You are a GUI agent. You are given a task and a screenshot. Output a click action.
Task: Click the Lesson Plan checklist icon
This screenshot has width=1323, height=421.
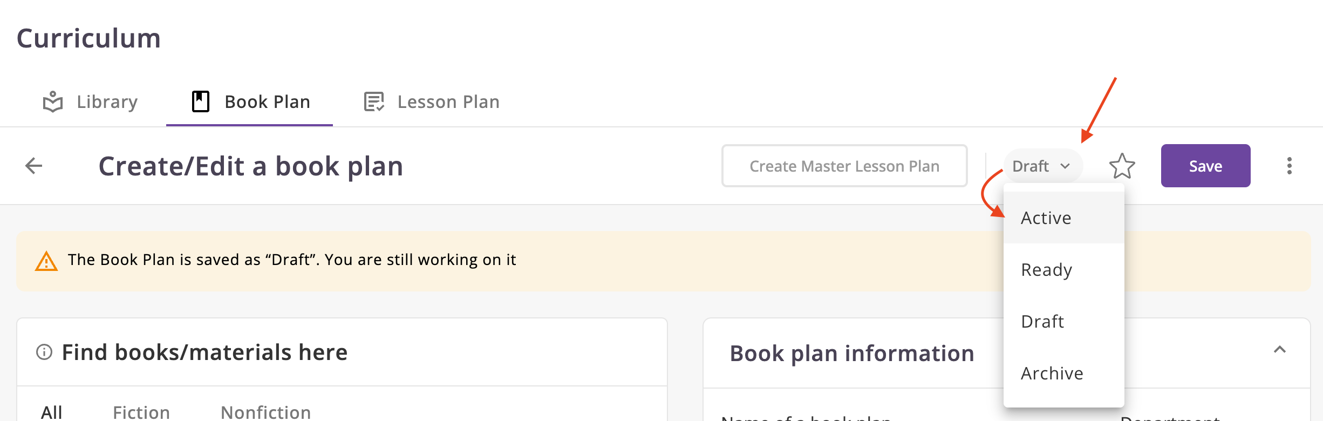[x=374, y=101]
